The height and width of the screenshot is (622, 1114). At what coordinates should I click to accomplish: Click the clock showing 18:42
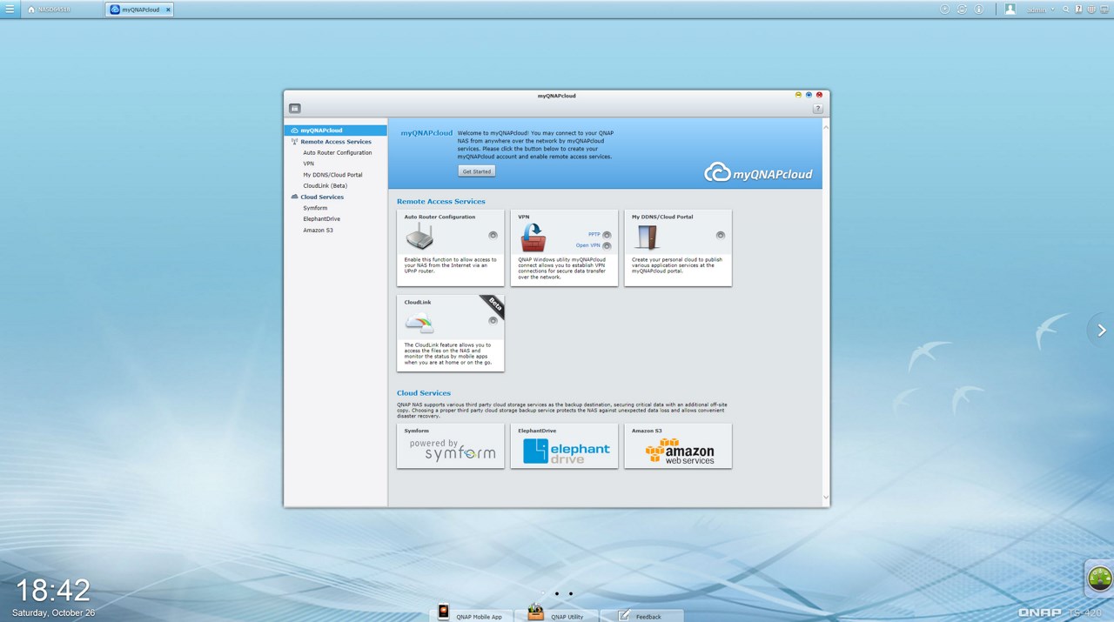[53, 591]
